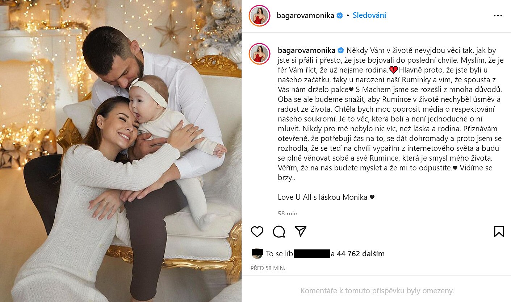
Task: Click the 58 min caption time label
Action: [x=288, y=213]
